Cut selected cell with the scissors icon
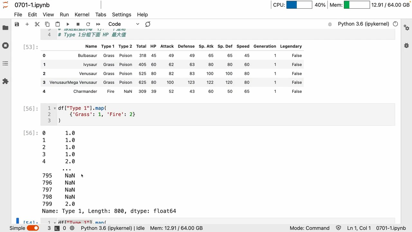412x232 pixels. tap(37, 24)
